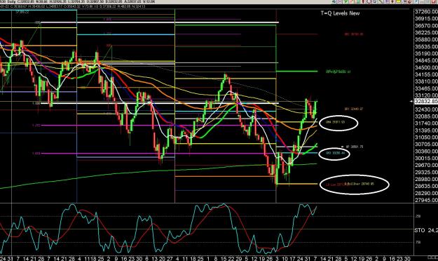Click the 29670.00 price axis label
Image resolution: width=438 pixels, height=261 pixels.
pyautogui.click(x=426, y=166)
